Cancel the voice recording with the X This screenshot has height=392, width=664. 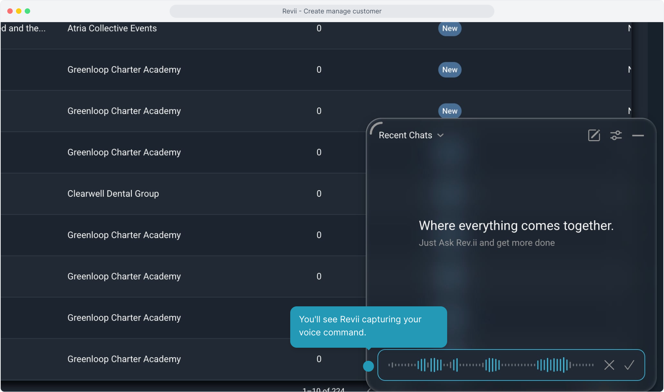point(609,365)
